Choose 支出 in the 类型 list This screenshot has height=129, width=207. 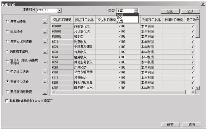(127, 21)
